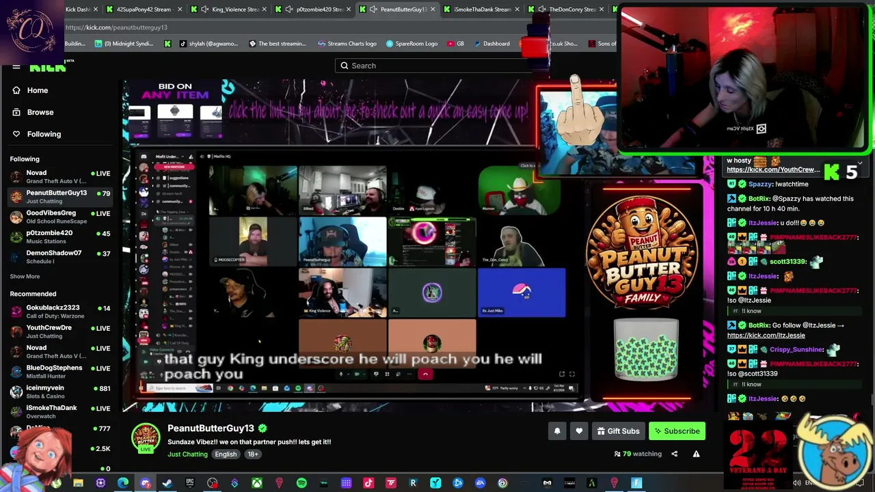Open The best streaming bookmark
This screenshot has height=492, width=875.
[278, 44]
